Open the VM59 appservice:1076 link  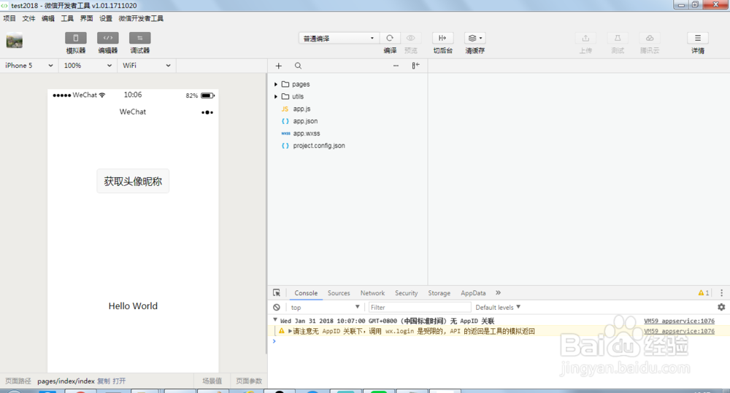point(679,321)
